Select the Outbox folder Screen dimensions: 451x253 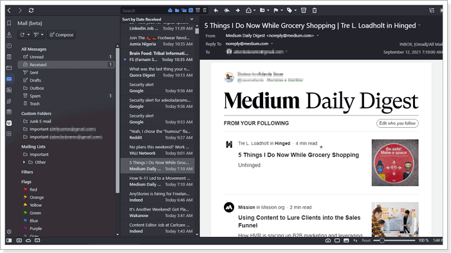click(x=67, y=88)
